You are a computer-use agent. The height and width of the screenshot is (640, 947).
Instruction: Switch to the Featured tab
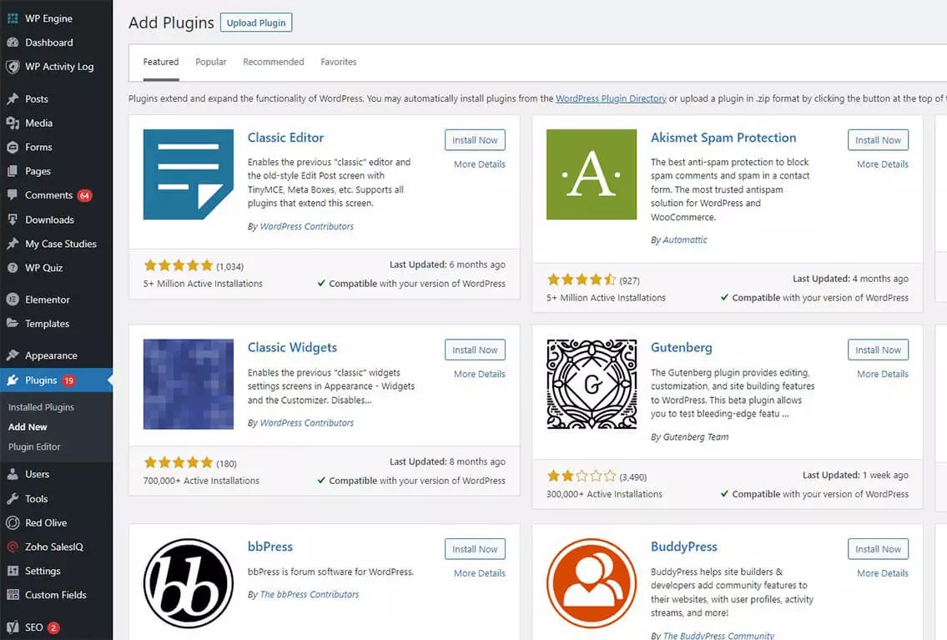coord(161,63)
